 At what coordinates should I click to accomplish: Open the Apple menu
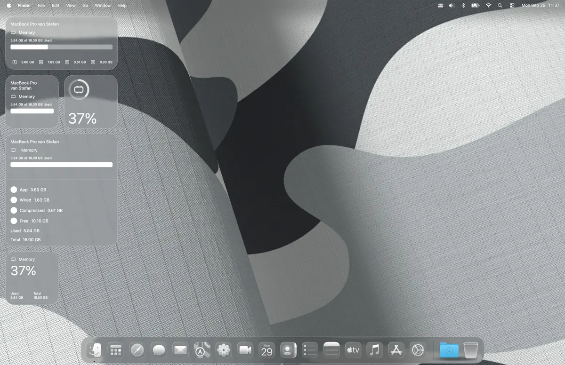point(8,6)
